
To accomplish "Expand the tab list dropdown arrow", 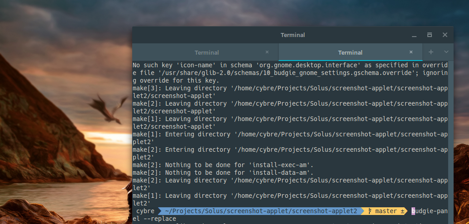I will tap(446, 52).
